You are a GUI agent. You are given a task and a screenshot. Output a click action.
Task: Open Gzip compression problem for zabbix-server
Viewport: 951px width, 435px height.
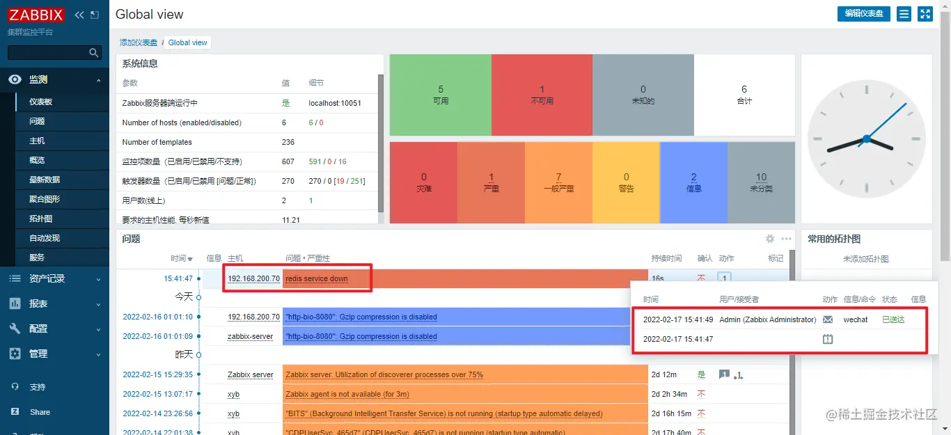click(361, 336)
